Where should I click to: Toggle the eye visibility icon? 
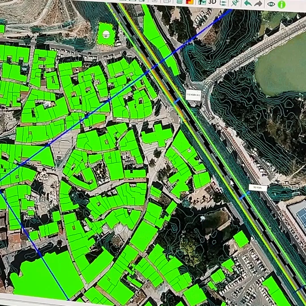[271, 4]
